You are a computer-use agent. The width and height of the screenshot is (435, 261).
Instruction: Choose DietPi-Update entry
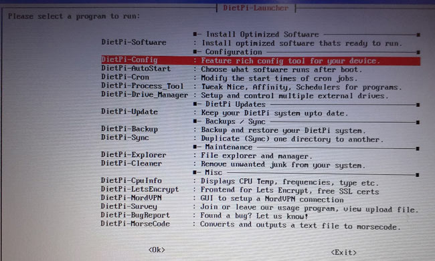click(130, 111)
